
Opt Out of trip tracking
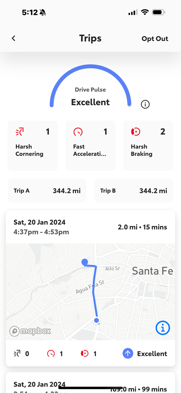click(x=155, y=39)
